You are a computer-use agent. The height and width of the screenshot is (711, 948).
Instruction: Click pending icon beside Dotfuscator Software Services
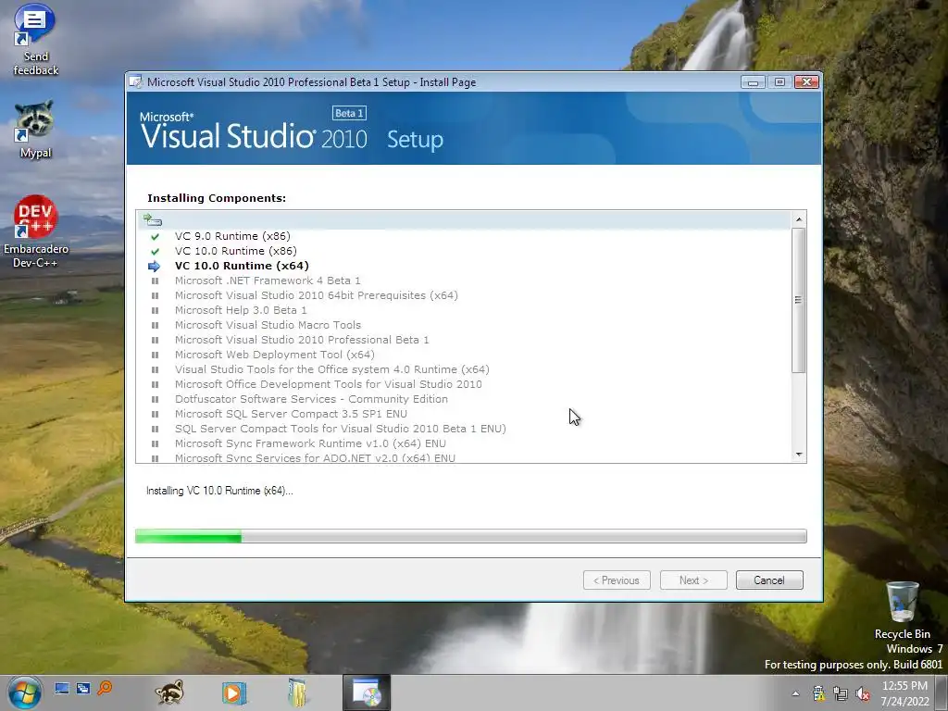[155, 400]
